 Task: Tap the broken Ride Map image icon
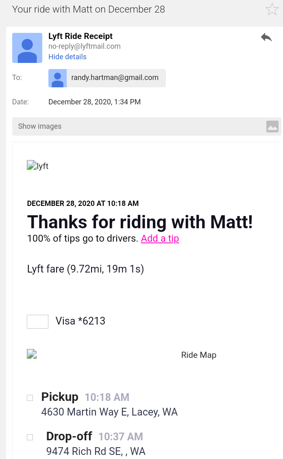coord(32,354)
